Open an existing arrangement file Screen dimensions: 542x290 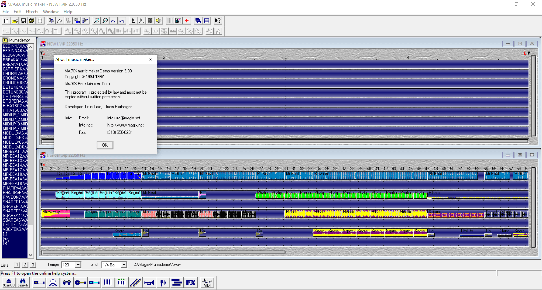point(14,20)
